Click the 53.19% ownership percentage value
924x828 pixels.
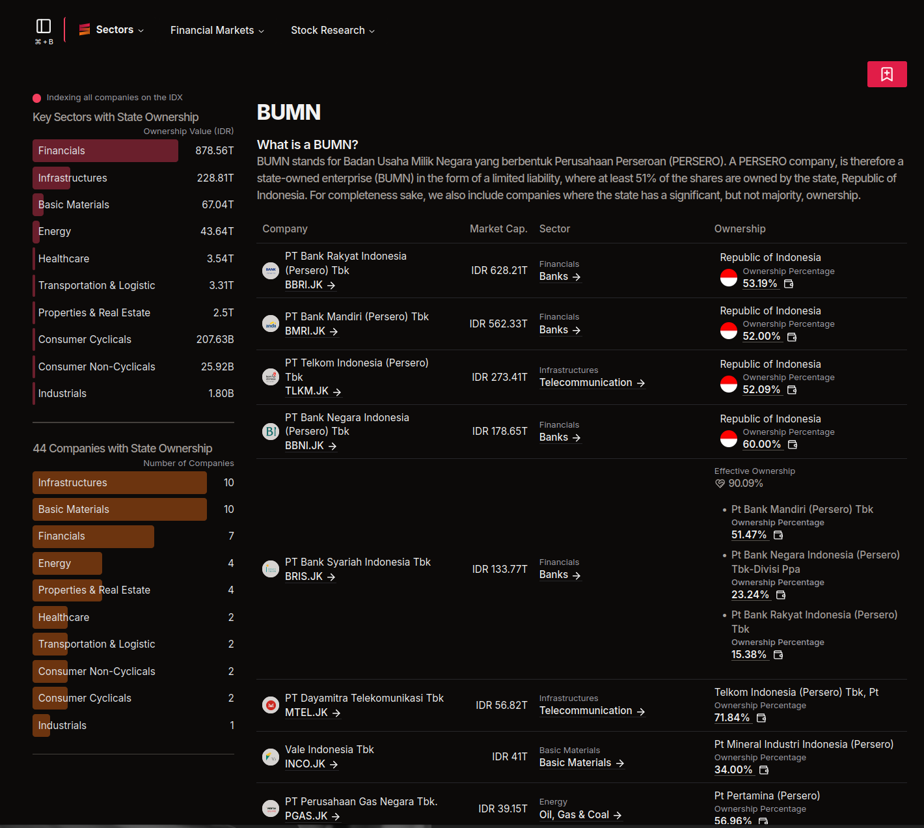click(760, 284)
